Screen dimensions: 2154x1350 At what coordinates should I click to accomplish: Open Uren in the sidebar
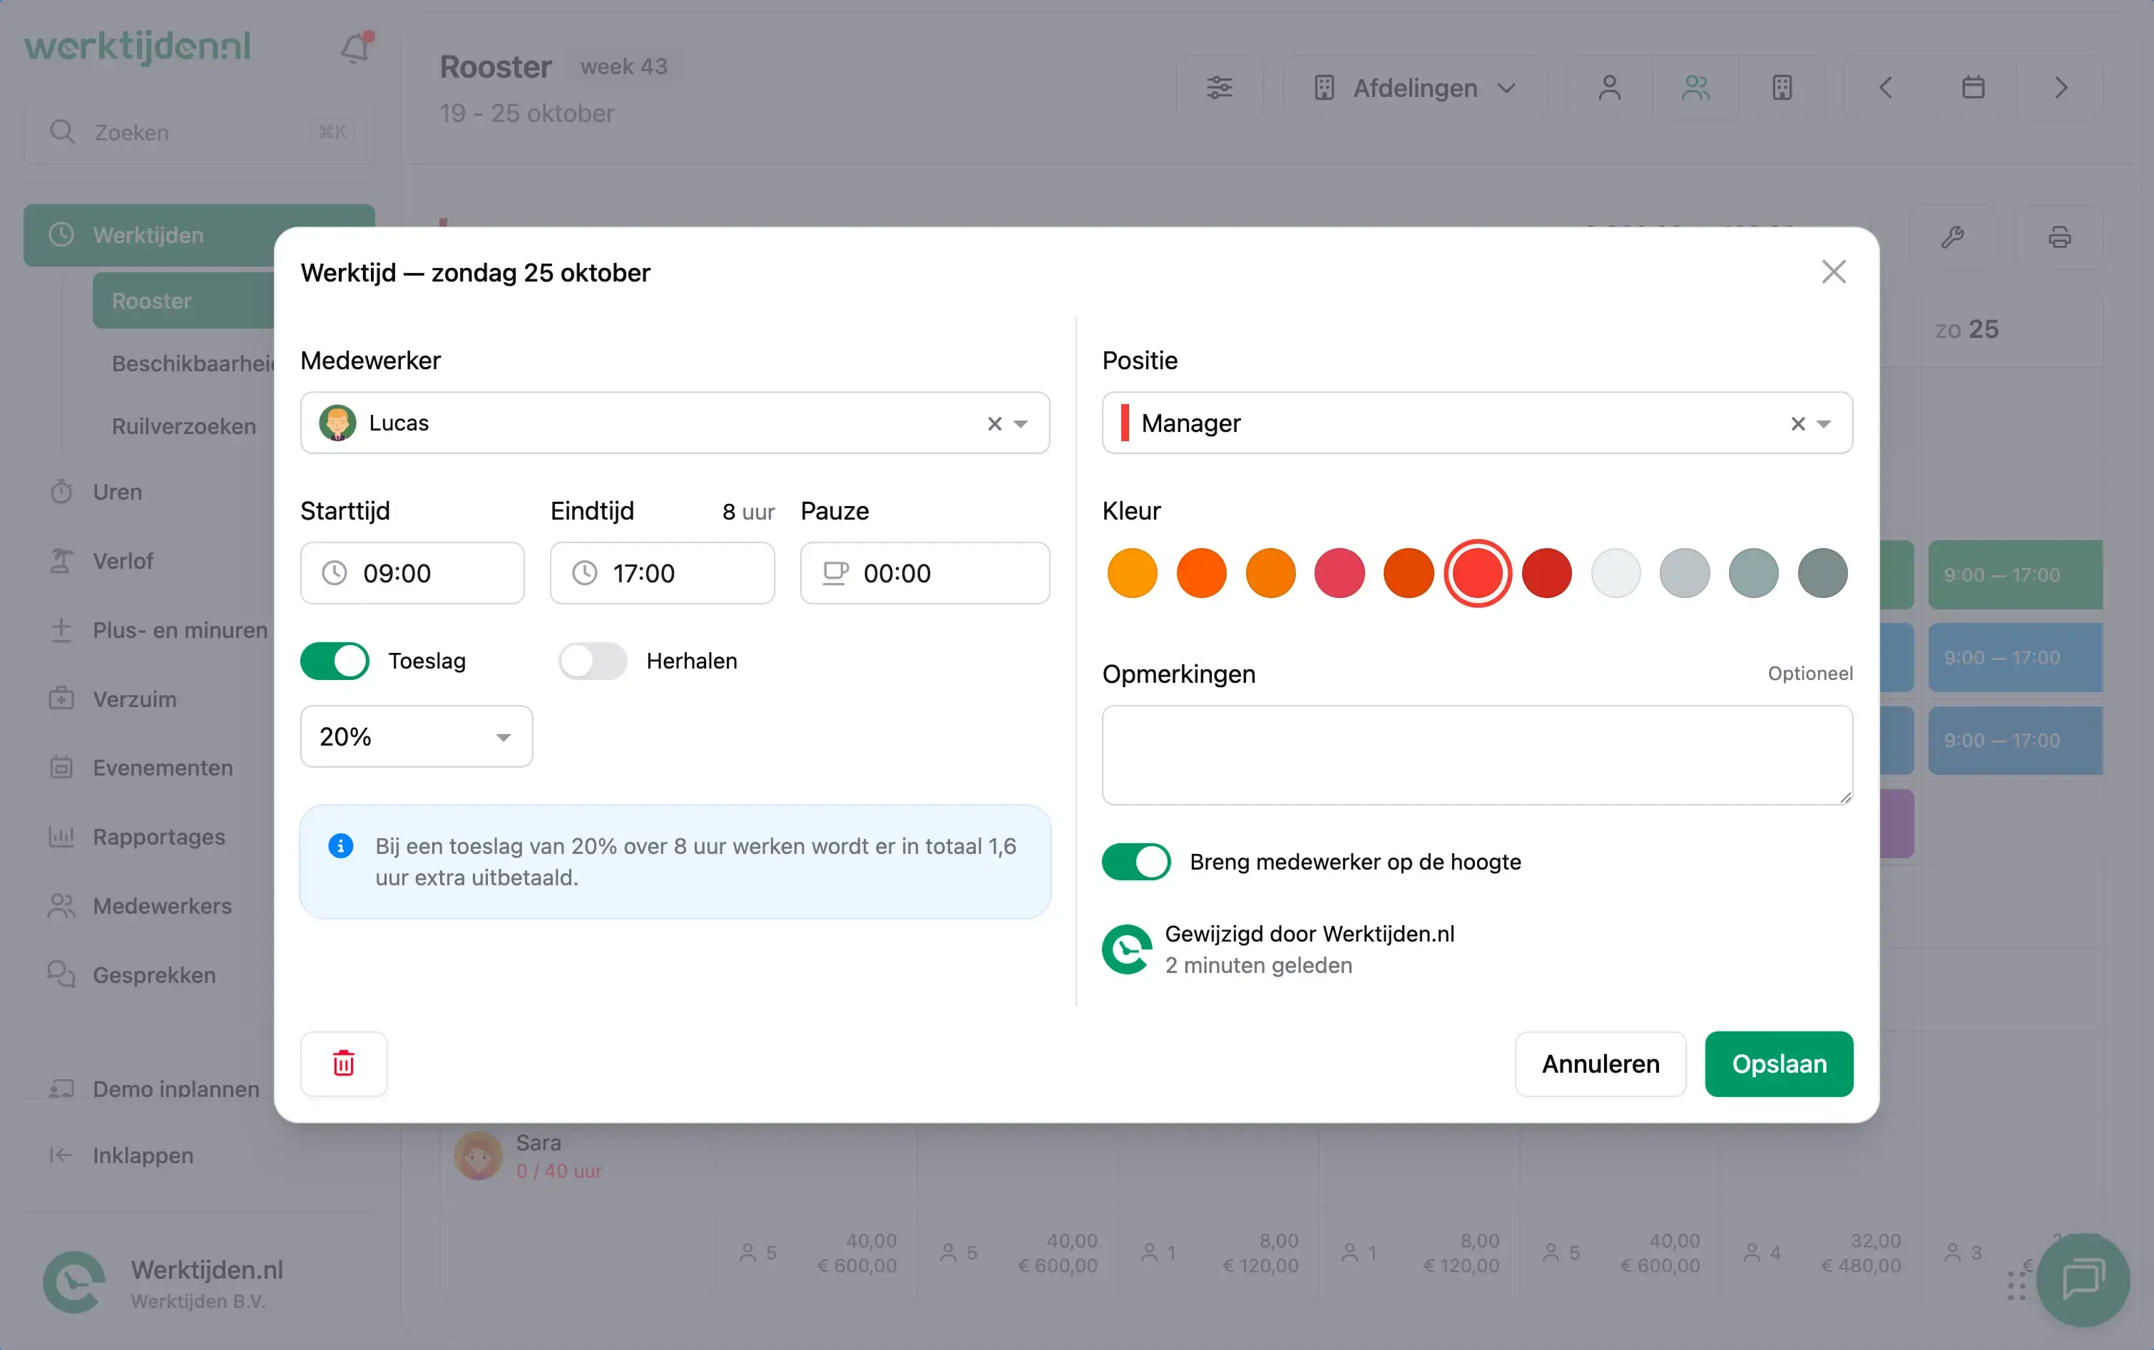pyautogui.click(x=117, y=492)
